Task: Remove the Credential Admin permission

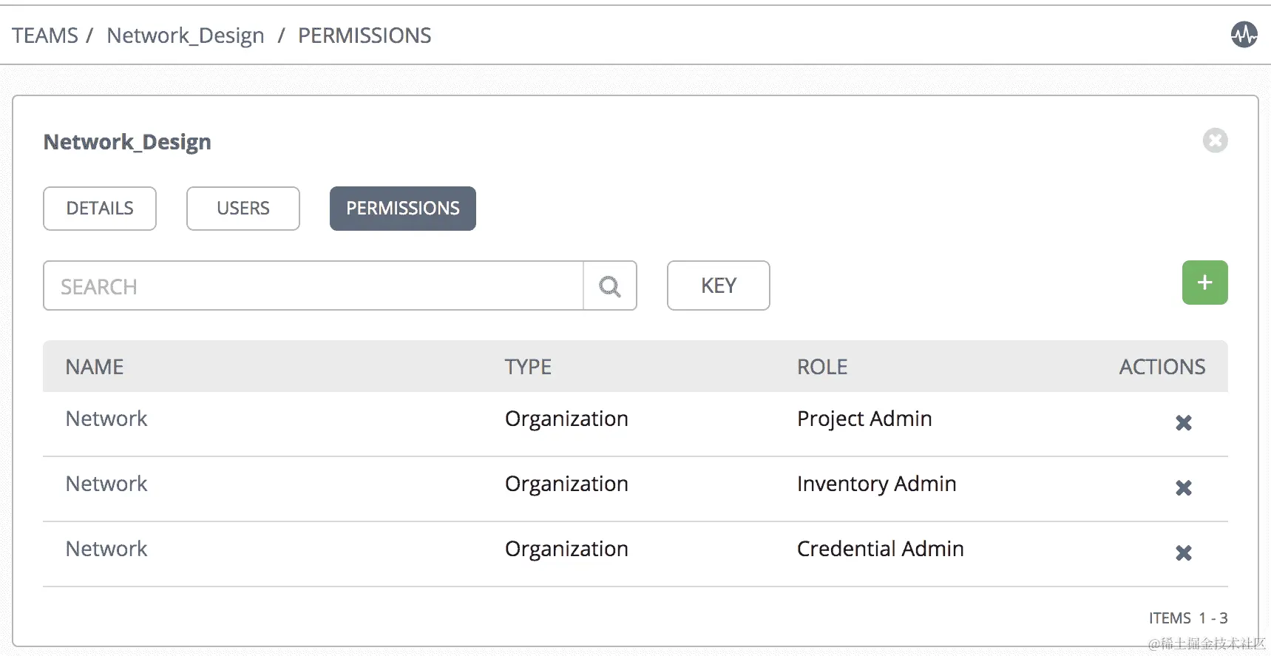Action: (x=1183, y=552)
